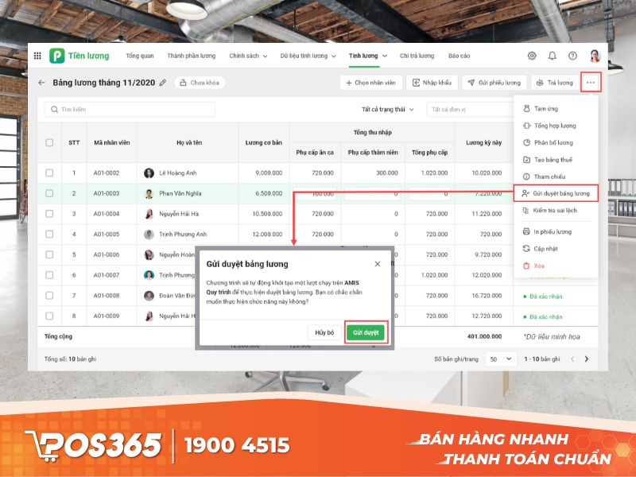Click the help question mark icon

click(x=572, y=56)
